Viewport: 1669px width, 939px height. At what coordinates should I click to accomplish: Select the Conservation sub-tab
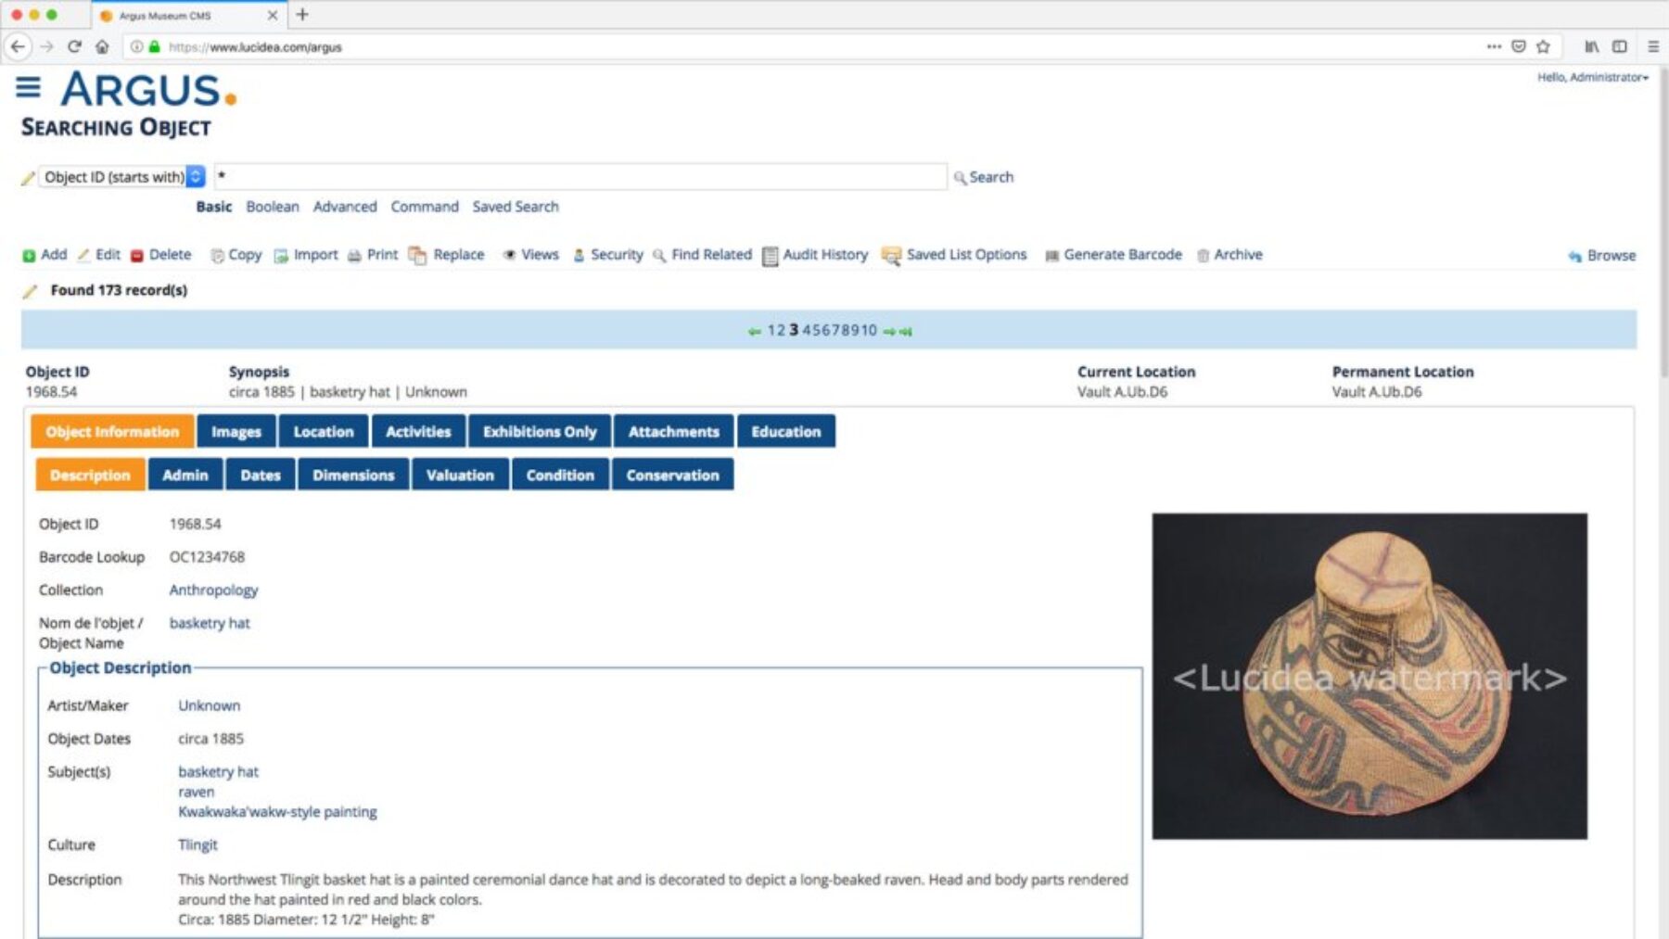[672, 476]
